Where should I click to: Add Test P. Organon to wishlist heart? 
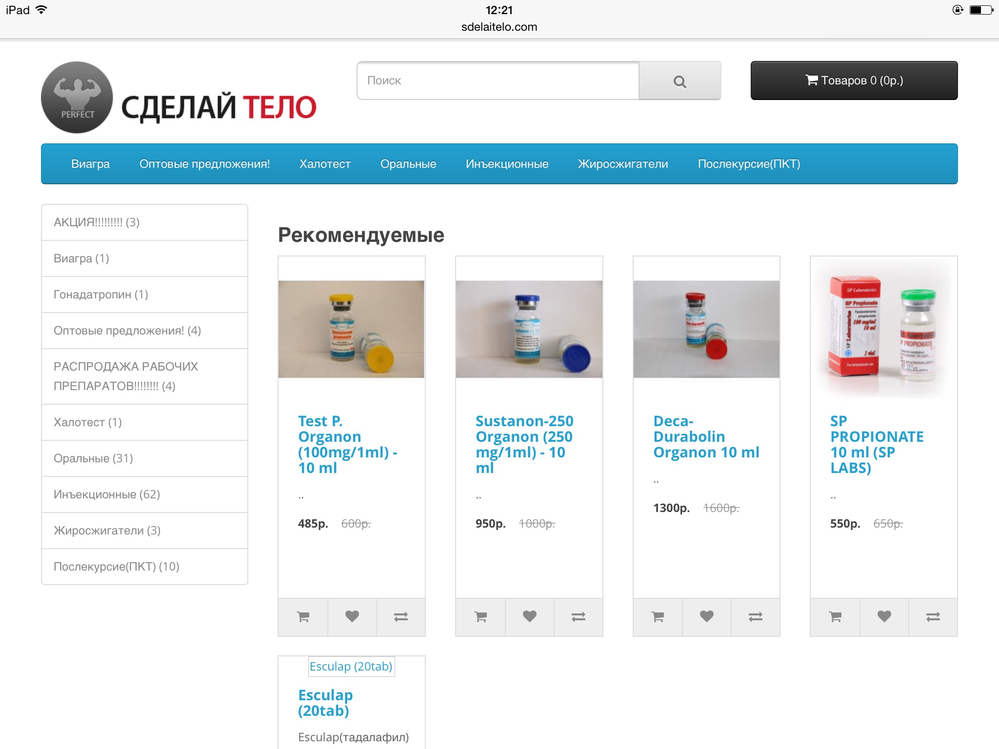352,617
